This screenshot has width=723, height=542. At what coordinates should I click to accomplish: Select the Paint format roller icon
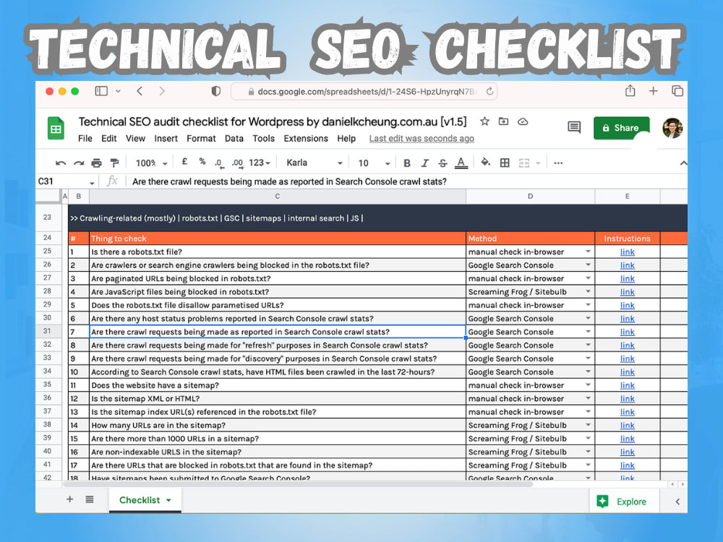click(x=114, y=163)
